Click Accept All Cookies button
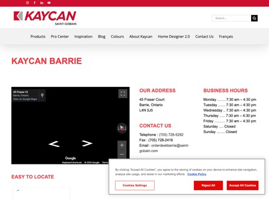This screenshot has width=269, height=202. [243, 185]
